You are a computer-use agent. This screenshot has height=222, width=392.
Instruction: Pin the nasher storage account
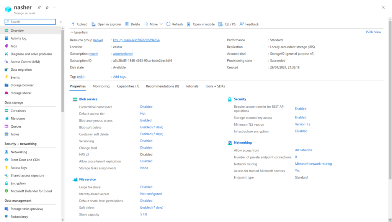(39, 8)
